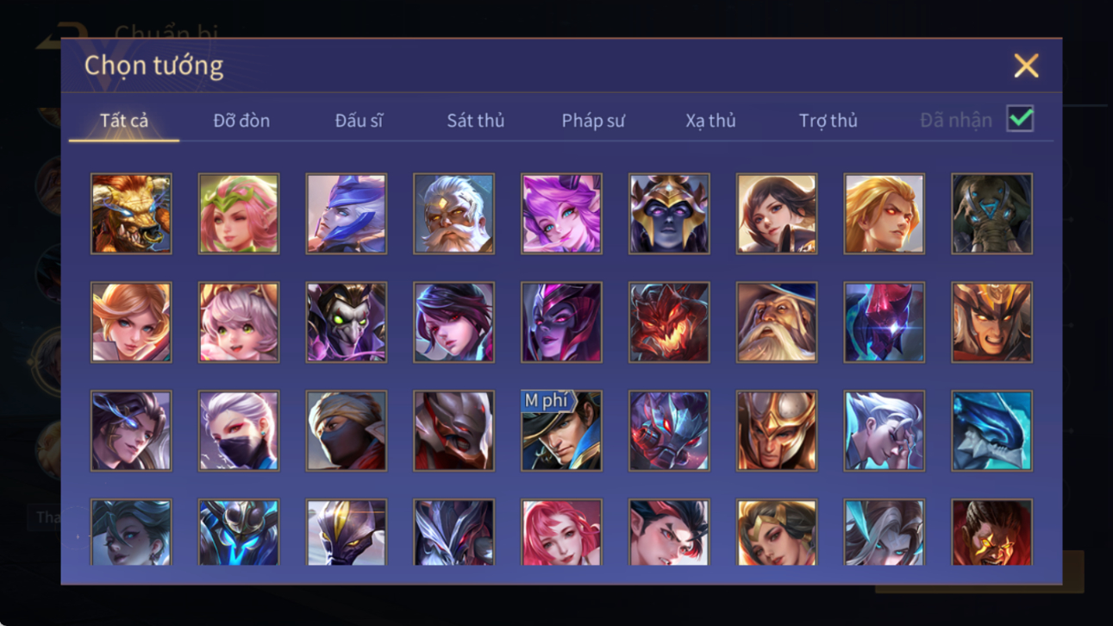The height and width of the screenshot is (626, 1113).
Task: Choose the blonde long-haired hero with red eyes
Action: point(884,214)
